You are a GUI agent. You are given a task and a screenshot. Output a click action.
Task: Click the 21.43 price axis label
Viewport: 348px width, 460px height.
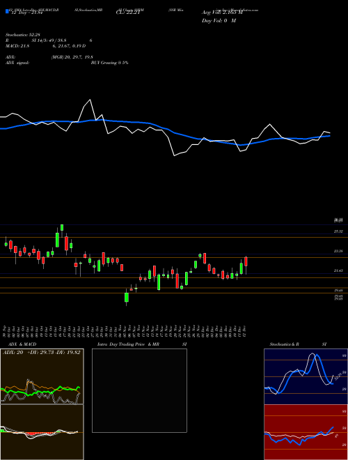point(339,271)
